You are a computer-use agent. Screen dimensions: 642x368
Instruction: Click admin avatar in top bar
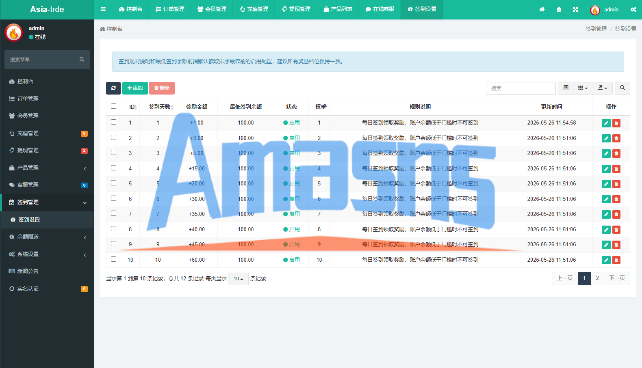[x=595, y=10]
